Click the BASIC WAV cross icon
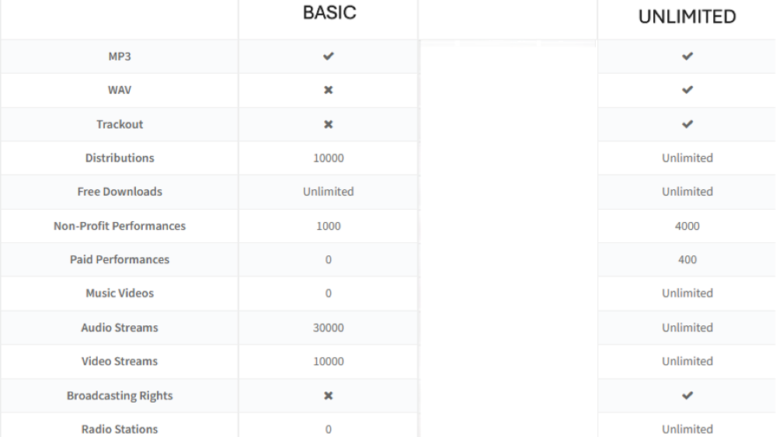776x437 pixels. pos(328,90)
